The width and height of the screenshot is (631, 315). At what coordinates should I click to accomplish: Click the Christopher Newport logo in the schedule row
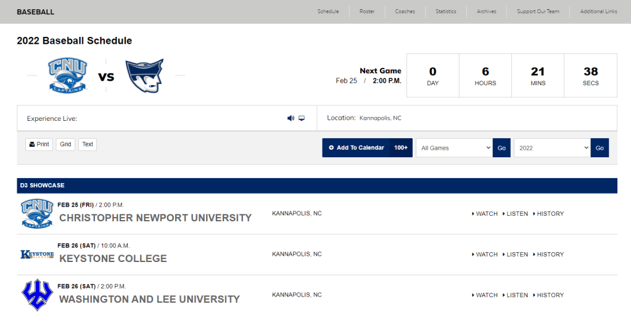37,214
